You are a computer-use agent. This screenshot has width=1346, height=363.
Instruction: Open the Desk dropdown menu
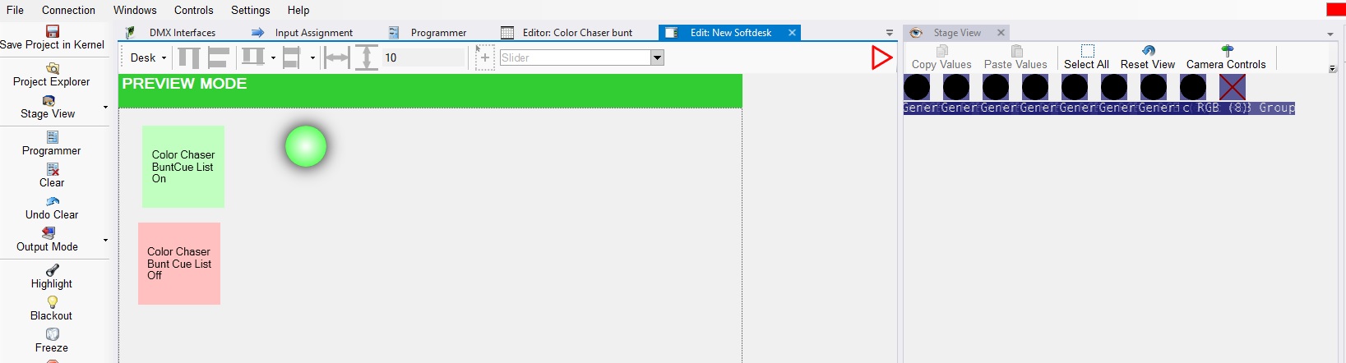pos(148,57)
